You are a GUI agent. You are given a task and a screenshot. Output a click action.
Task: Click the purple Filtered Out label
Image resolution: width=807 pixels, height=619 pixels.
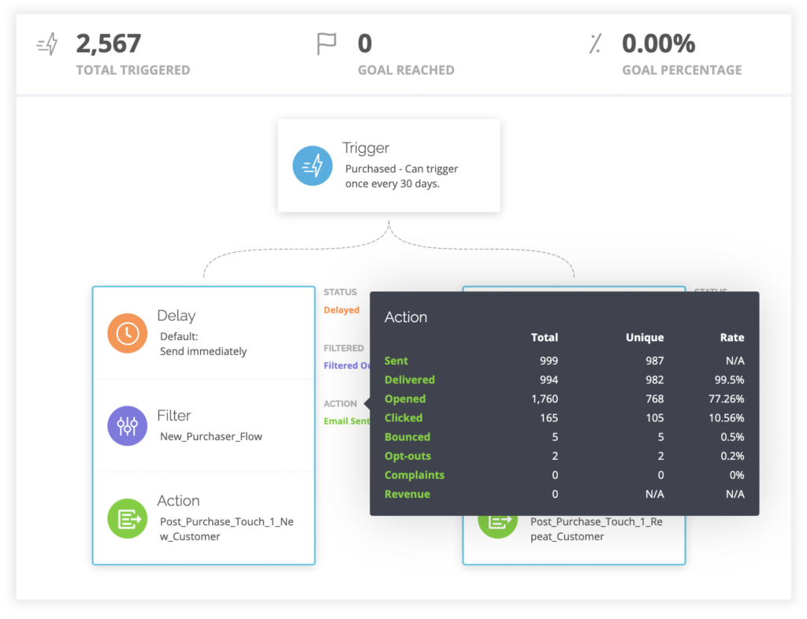[x=346, y=365]
